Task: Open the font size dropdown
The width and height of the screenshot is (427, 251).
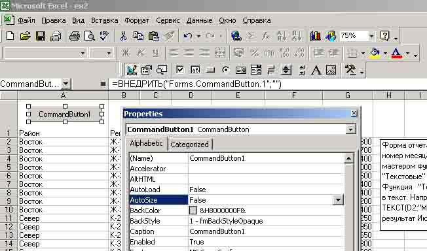Action: coord(109,54)
